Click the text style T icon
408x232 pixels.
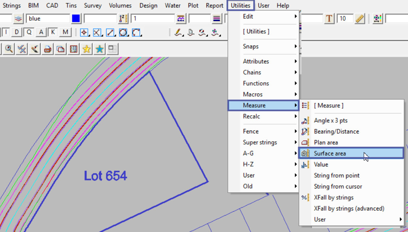(329, 18)
